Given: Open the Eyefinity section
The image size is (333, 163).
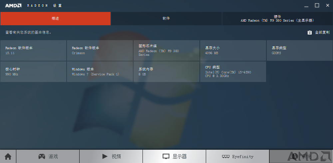Looking at the screenshot, I should click(x=238, y=157).
